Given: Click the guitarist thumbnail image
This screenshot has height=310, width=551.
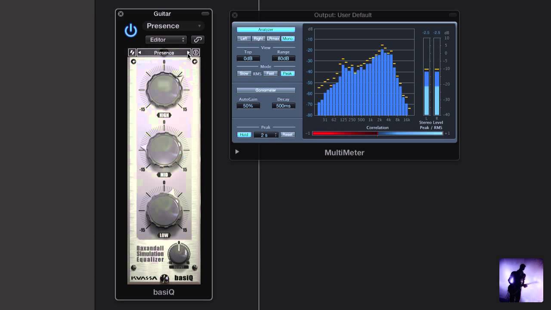Looking at the screenshot, I should [521, 280].
